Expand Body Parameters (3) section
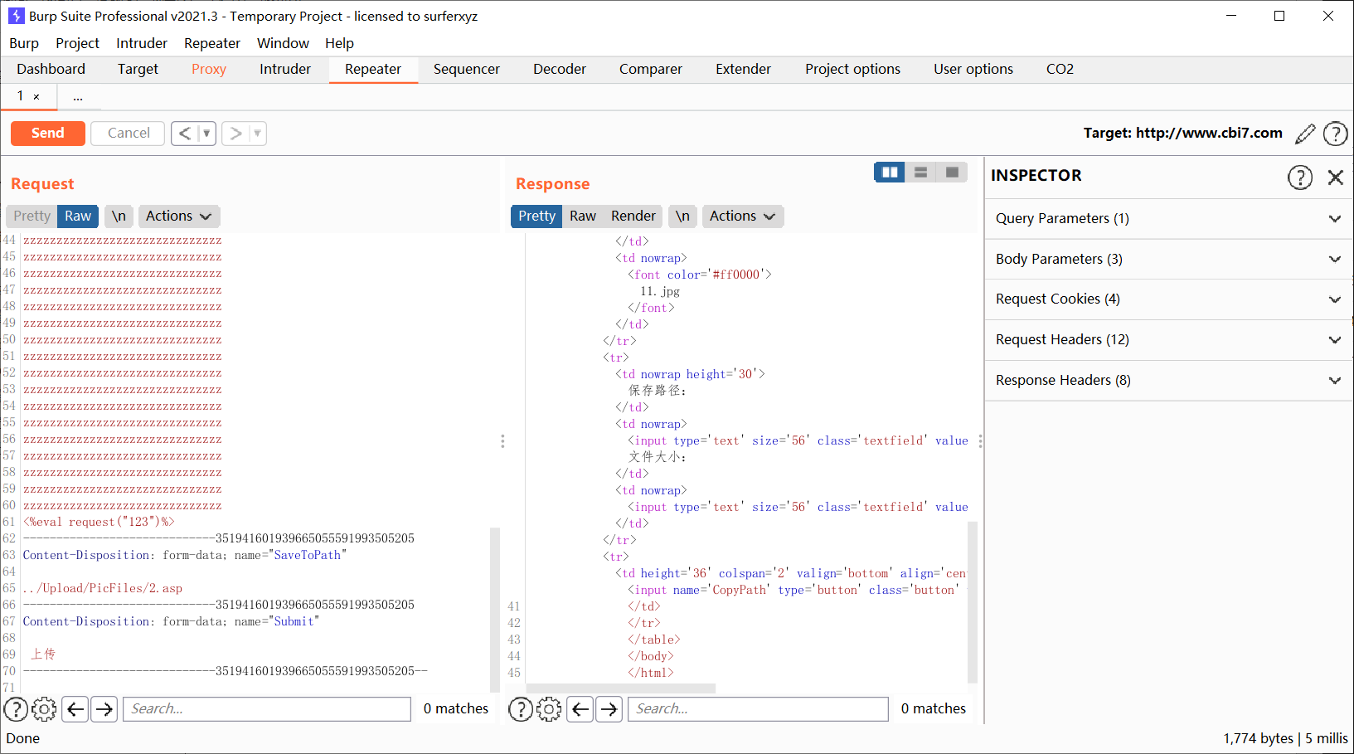The width and height of the screenshot is (1354, 754). pyautogui.click(x=1168, y=260)
